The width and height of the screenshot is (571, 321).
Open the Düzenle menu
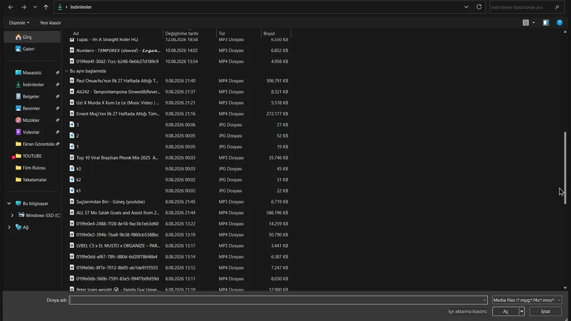[x=19, y=23]
